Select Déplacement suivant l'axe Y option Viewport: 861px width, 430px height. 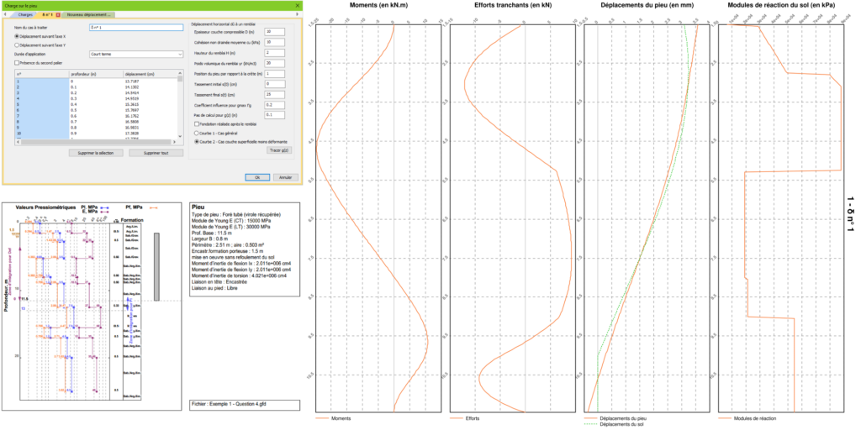pyautogui.click(x=18, y=45)
